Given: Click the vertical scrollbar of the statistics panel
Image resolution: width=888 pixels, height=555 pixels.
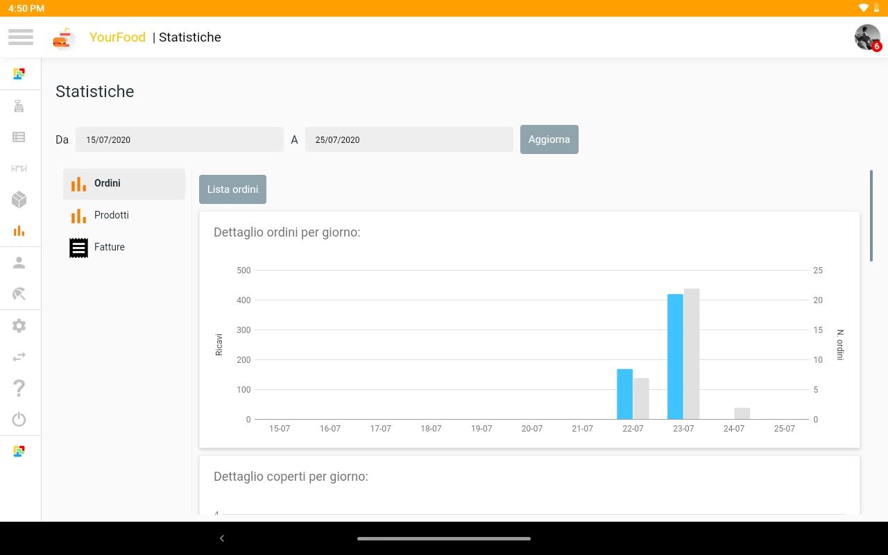Looking at the screenshot, I should (x=871, y=216).
